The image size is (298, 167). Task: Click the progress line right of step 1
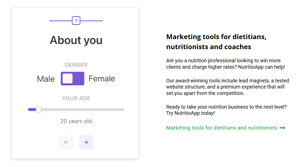coord(92,21)
